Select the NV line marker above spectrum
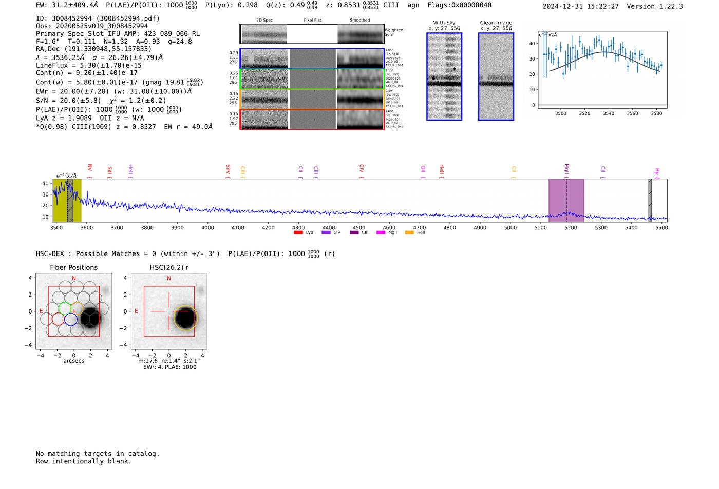This screenshot has width=719, height=489. 90,171
